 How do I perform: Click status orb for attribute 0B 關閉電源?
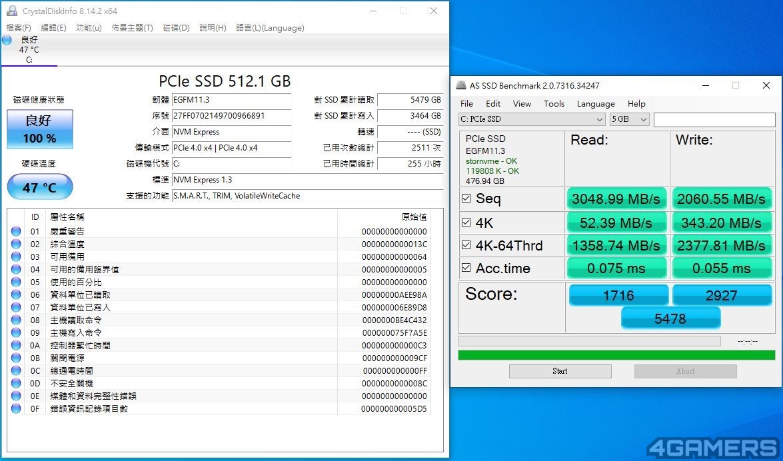16,358
